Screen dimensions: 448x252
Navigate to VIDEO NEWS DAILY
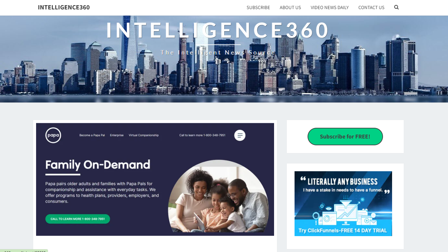point(330,7)
